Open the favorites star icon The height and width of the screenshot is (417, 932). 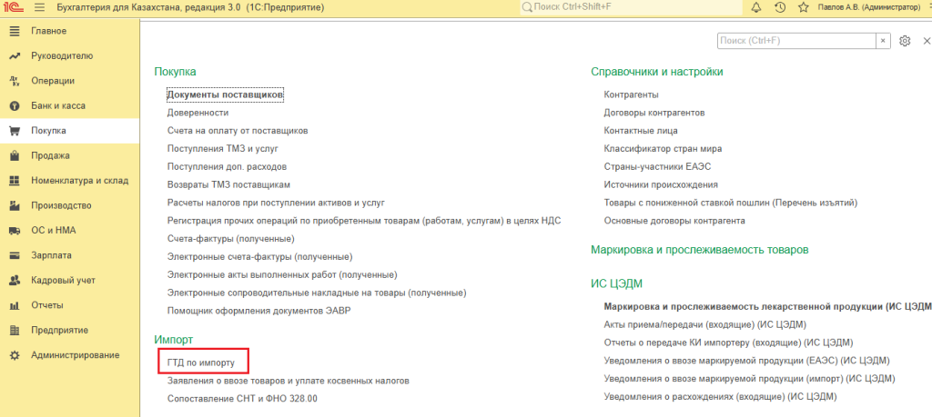click(803, 7)
